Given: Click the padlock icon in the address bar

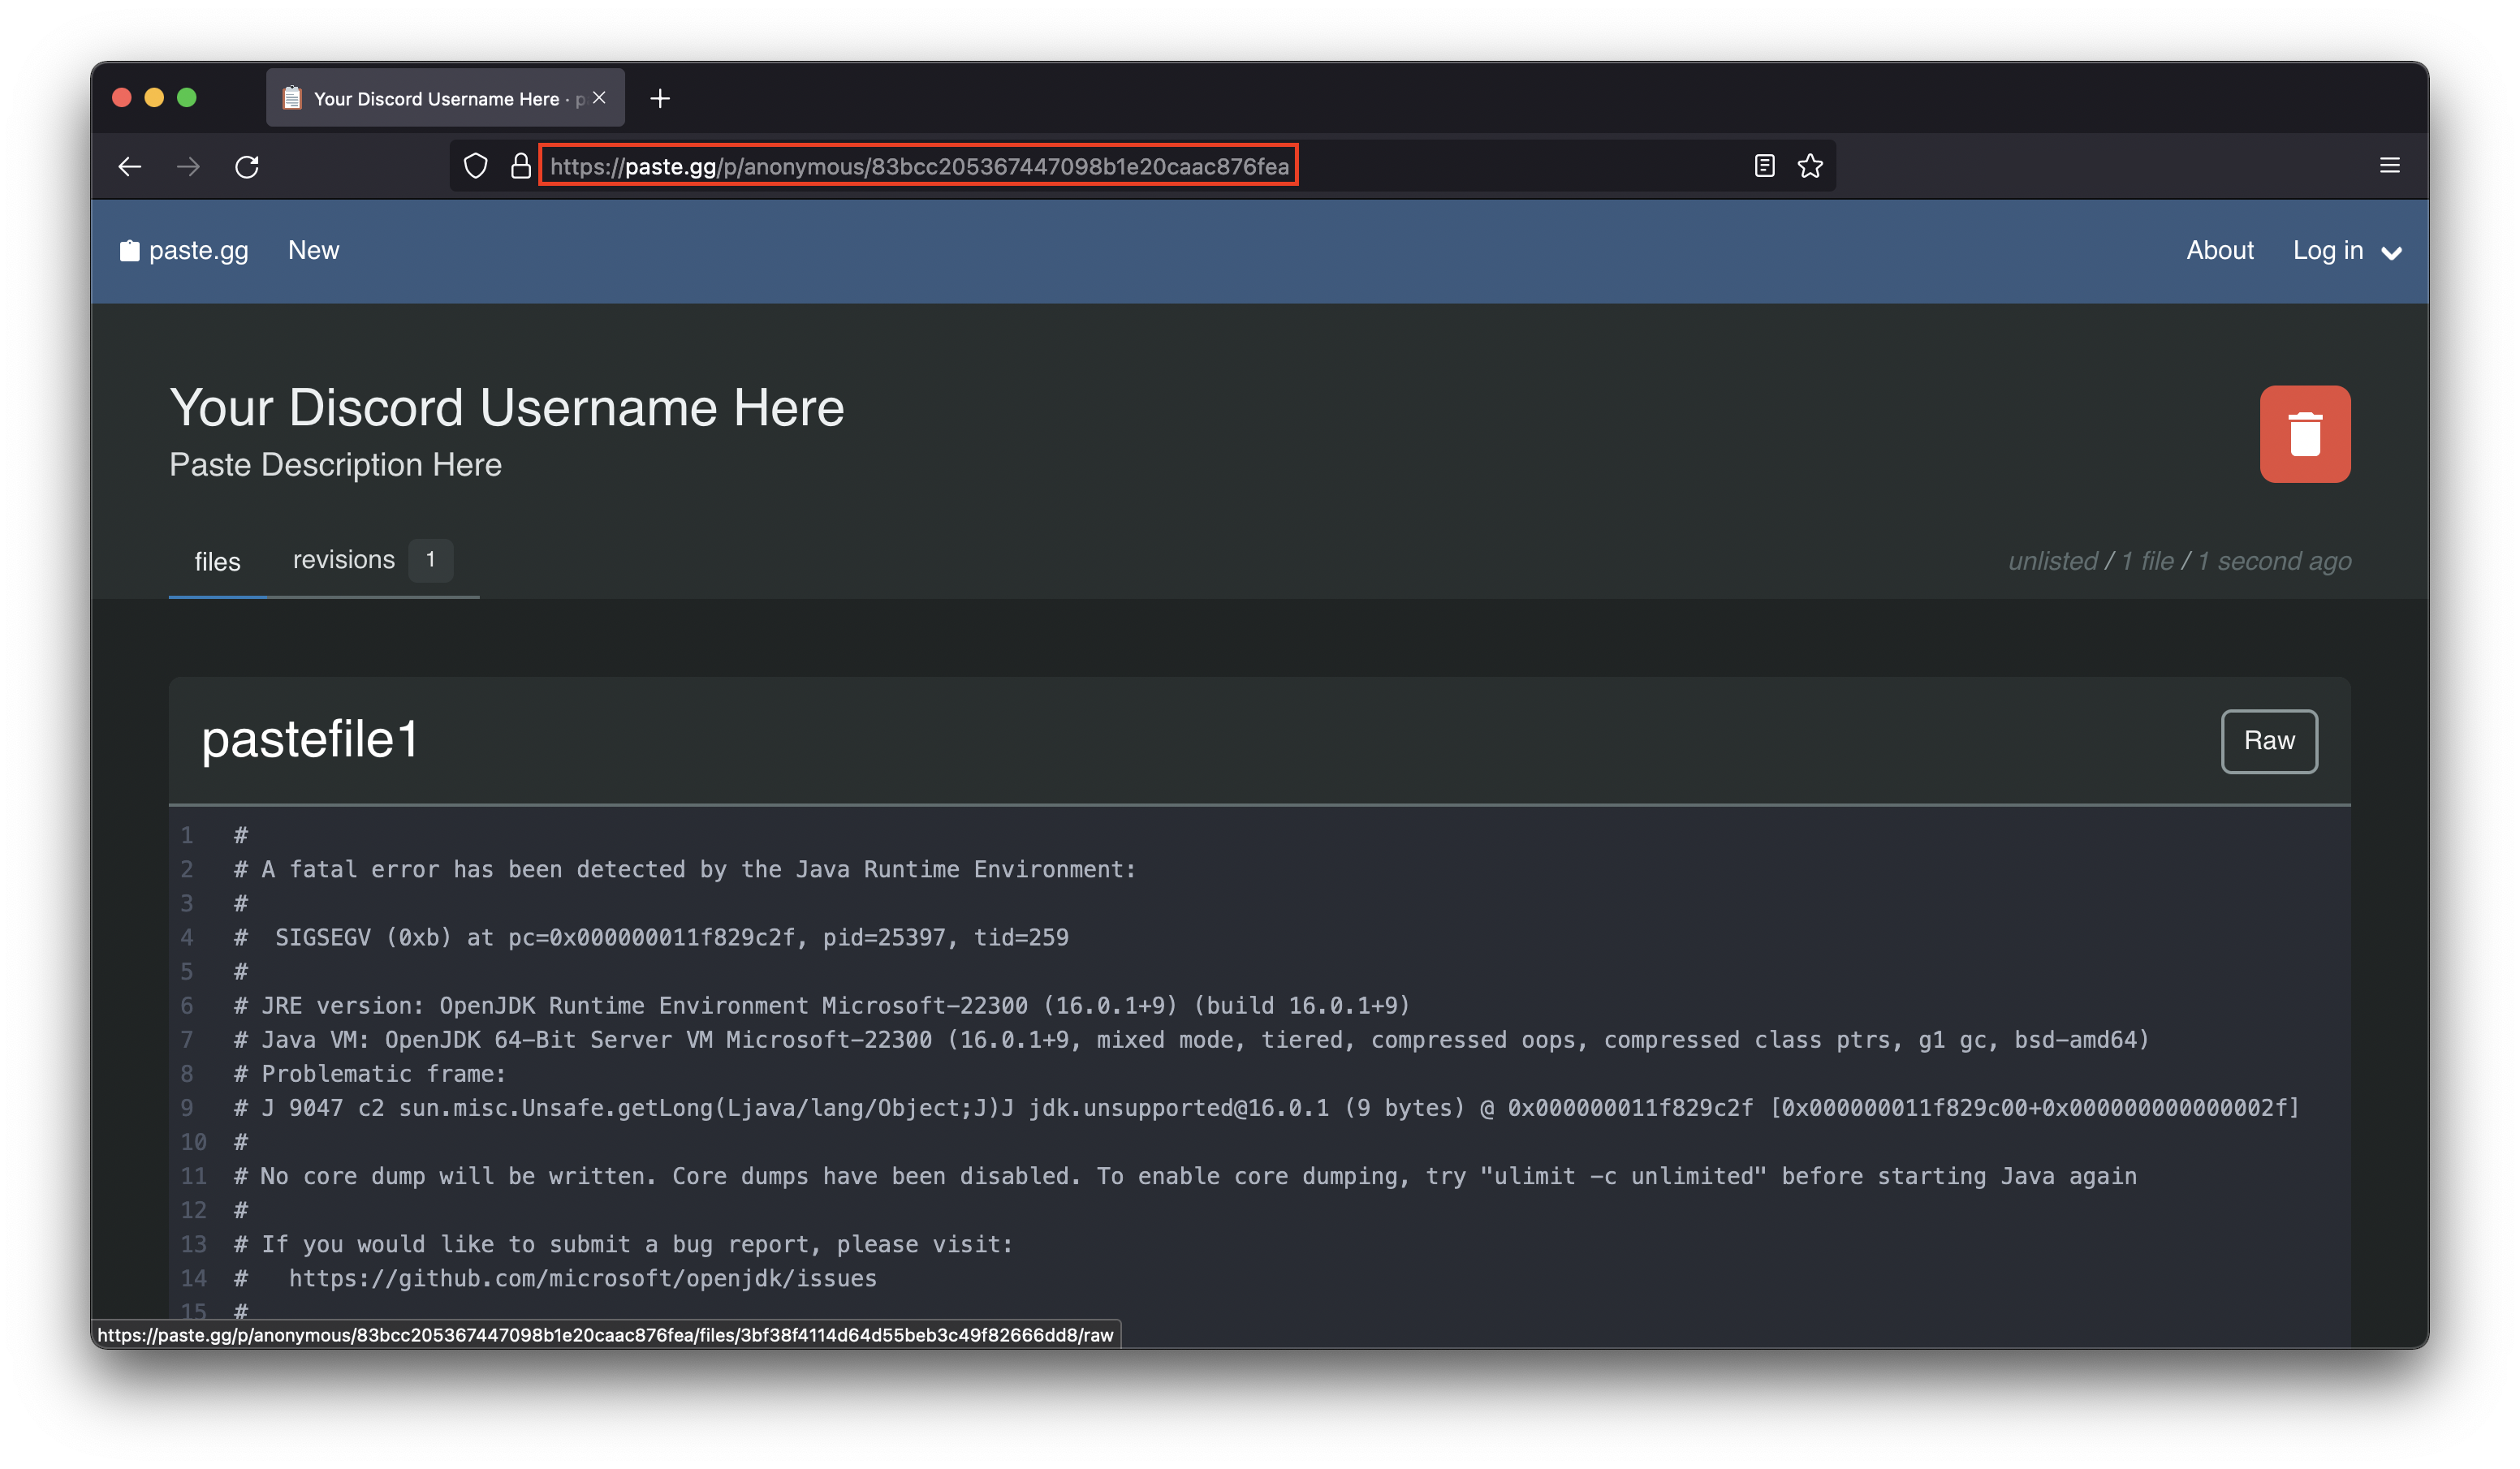Looking at the screenshot, I should coord(520,166).
